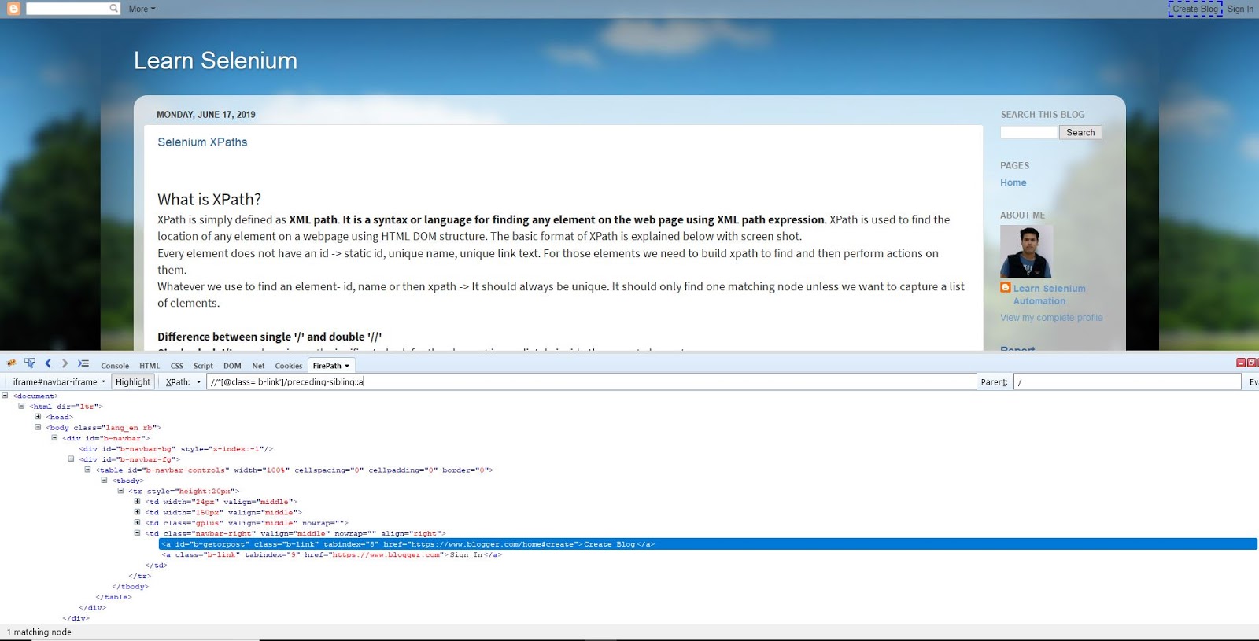This screenshot has height=641, width=1259.
Task: Click the Sign In link in navbar
Action: click(x=1240, y=9)
